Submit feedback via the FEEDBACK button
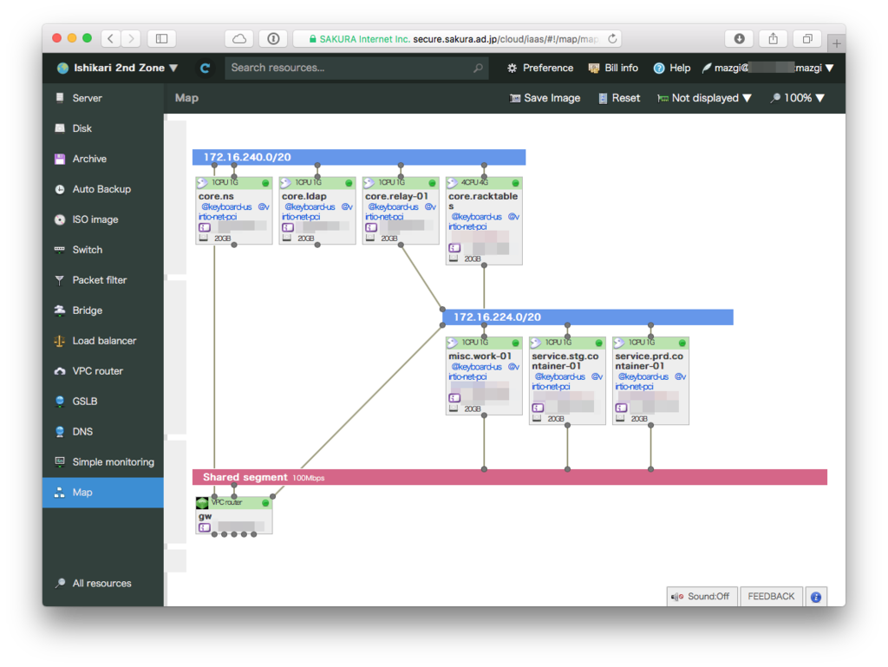 [x=770, y=596]
